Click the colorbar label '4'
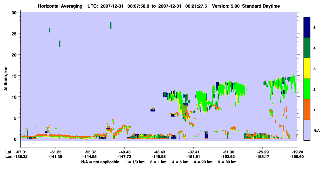Image resolution: width=330 pixels, height=169 pixels. point(315,48)
